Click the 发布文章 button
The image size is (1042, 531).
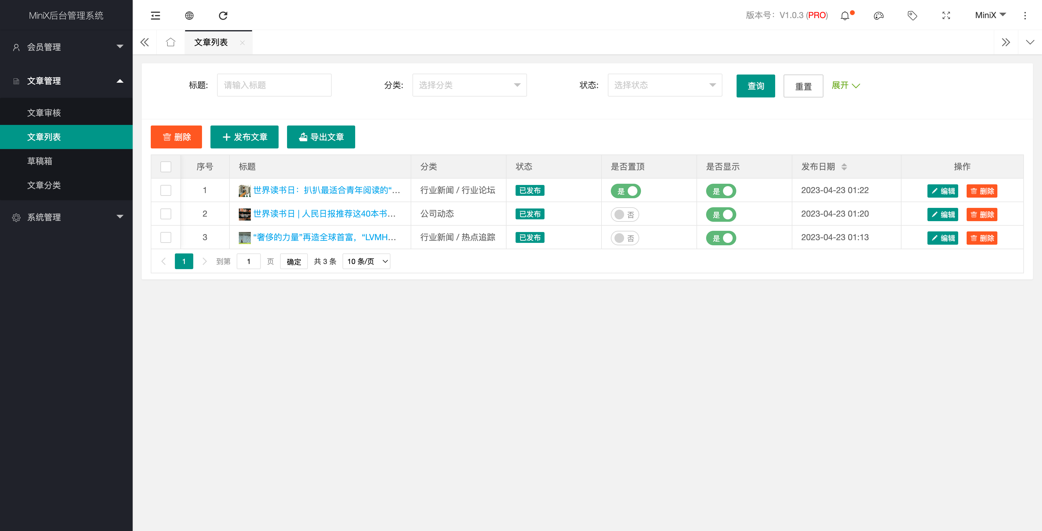pos(244,137)
